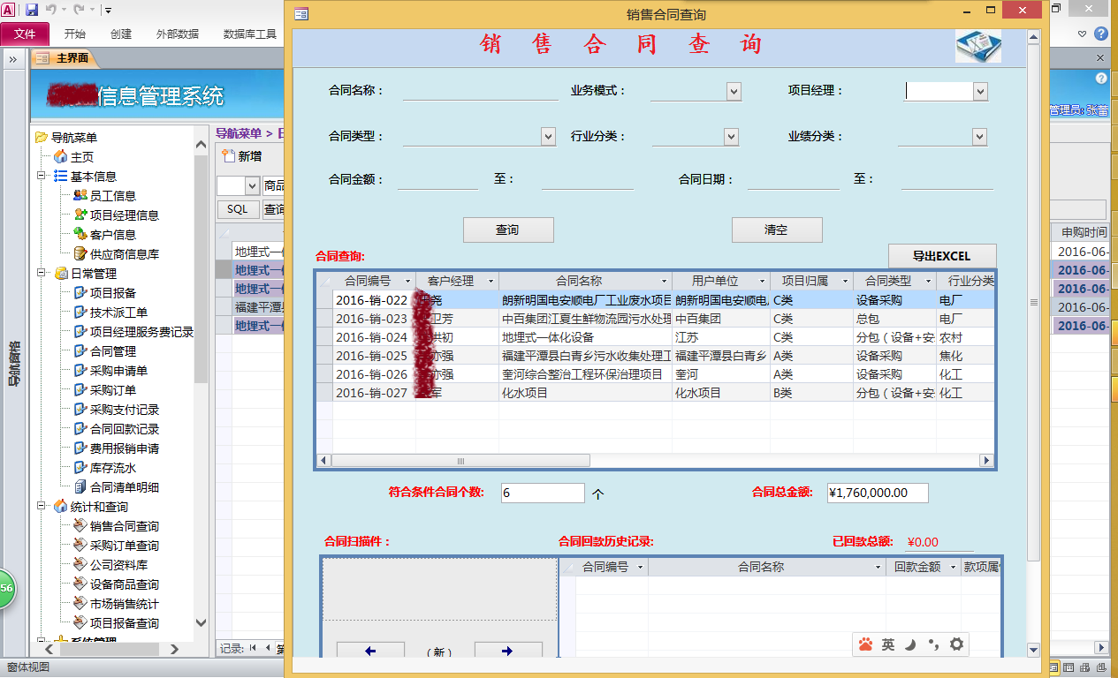Open the 项目经理 dropdown
The image size is (1118, 678).
979,91
